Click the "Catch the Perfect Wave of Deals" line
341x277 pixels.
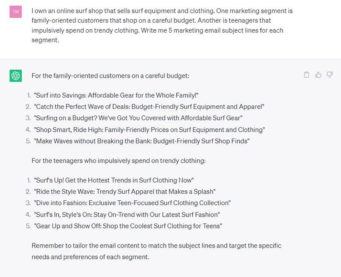coord(149,107)
